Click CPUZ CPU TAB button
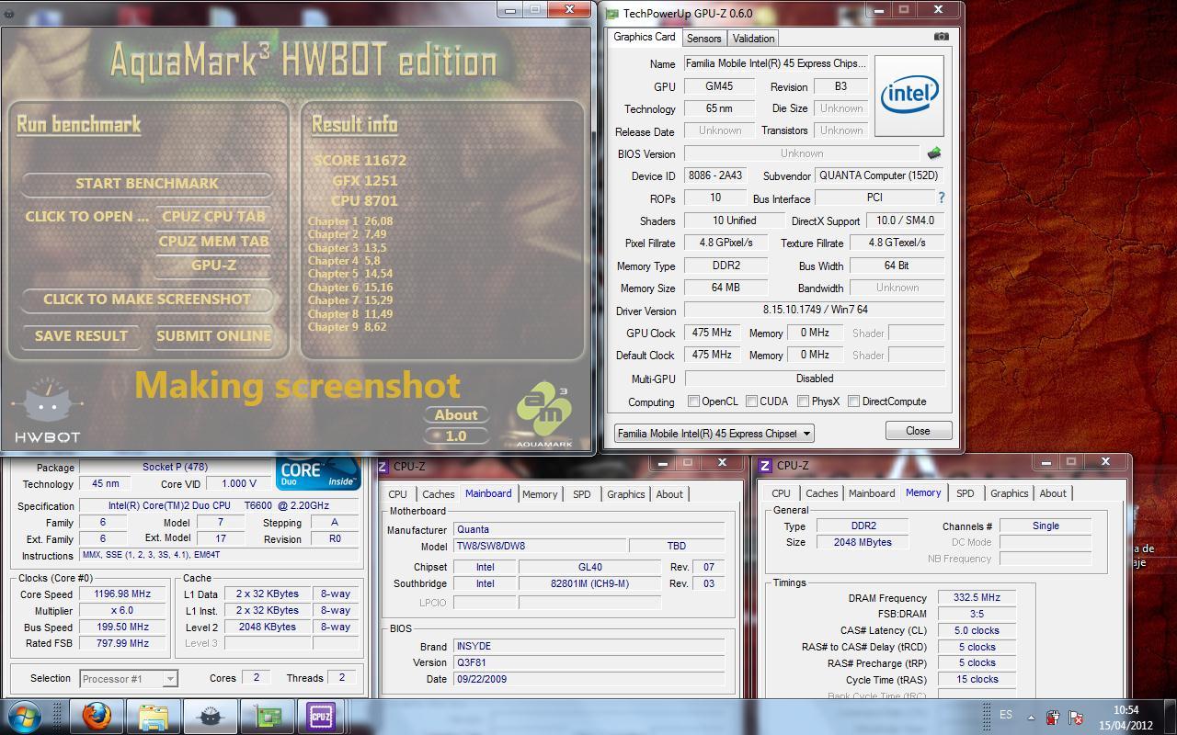 (213, 217)
